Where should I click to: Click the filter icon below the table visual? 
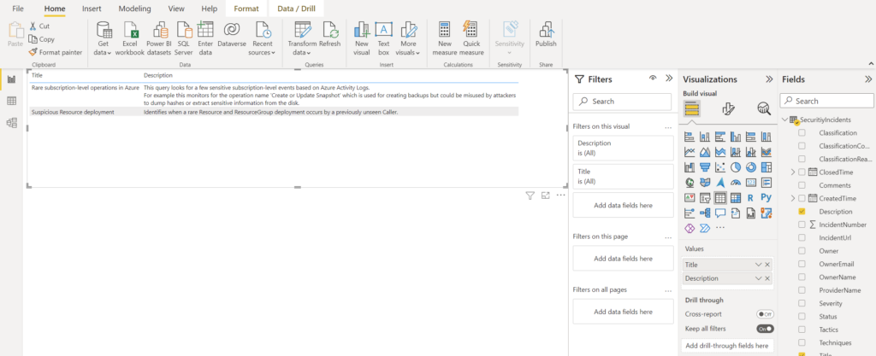coord(530,196)
